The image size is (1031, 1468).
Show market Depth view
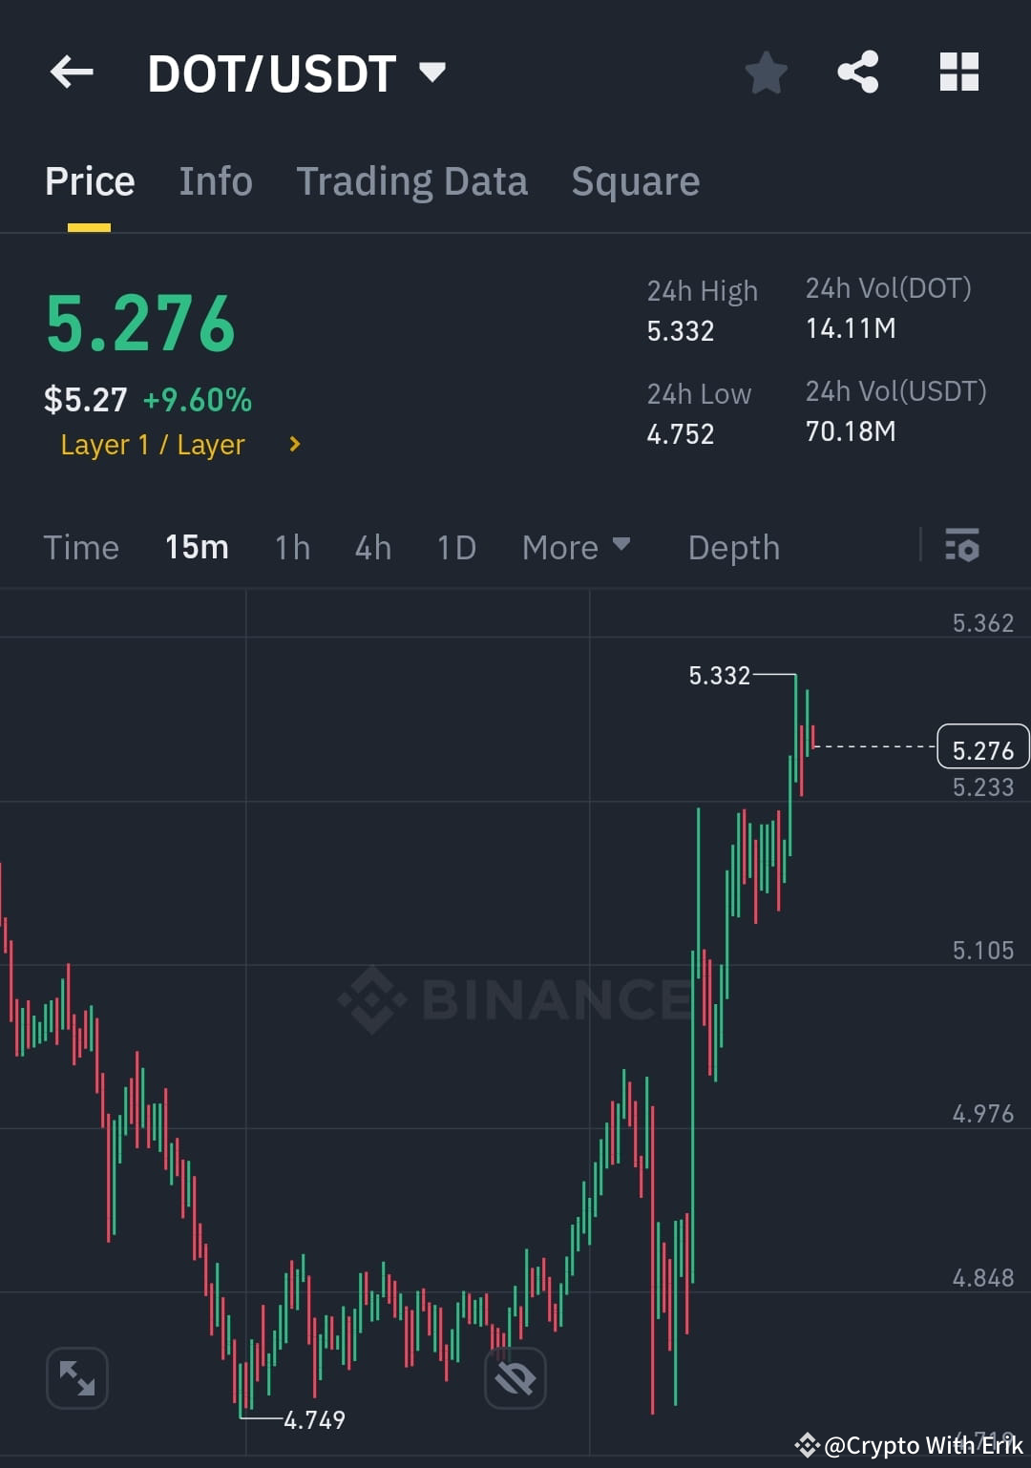(733, 547)
